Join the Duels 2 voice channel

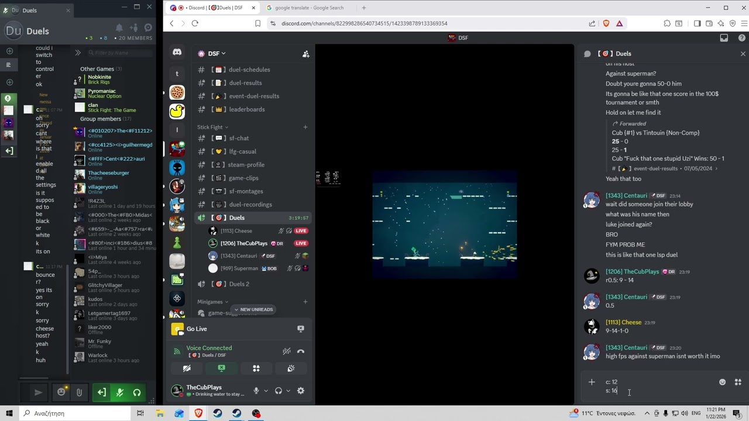[252, 284]
